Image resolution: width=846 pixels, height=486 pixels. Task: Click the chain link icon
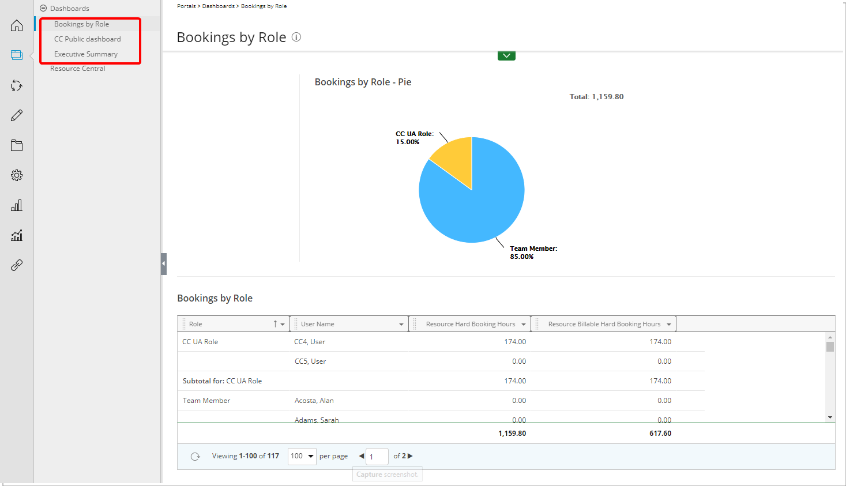17,265
